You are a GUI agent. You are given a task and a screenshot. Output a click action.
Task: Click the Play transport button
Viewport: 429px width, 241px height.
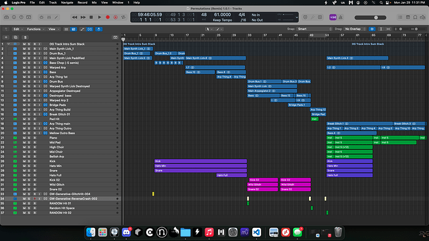[x=99, y=17]
